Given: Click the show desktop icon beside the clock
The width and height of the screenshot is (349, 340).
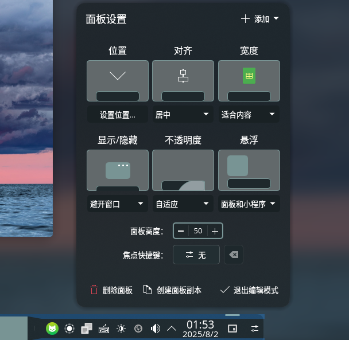Looking at the screenshot, I should point(232,329).
